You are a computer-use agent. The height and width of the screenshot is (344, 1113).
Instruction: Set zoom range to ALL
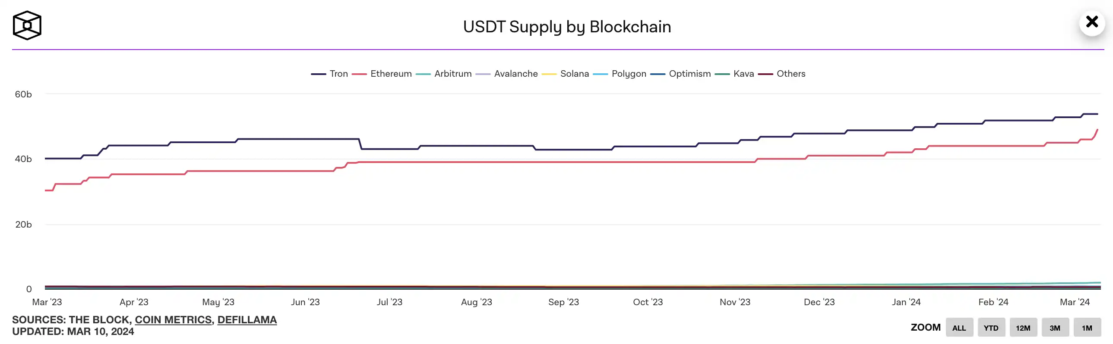click(959, 328)
